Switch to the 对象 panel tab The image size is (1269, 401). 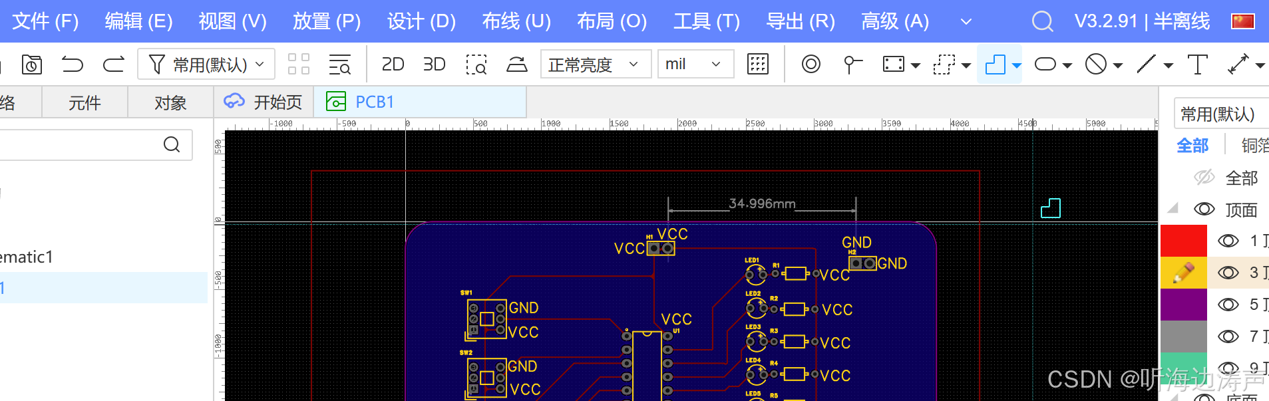(170, 102)
